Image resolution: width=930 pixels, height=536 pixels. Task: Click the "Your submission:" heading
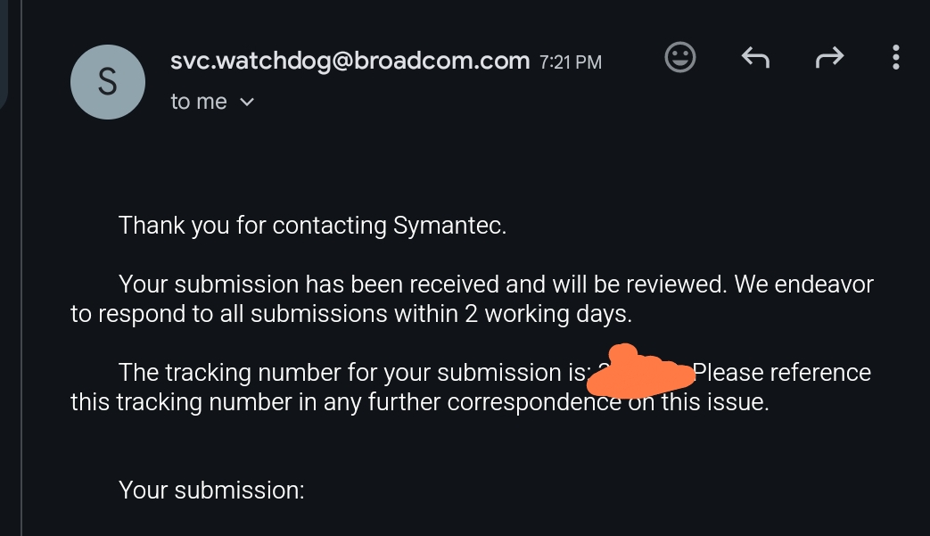(212, 490)
